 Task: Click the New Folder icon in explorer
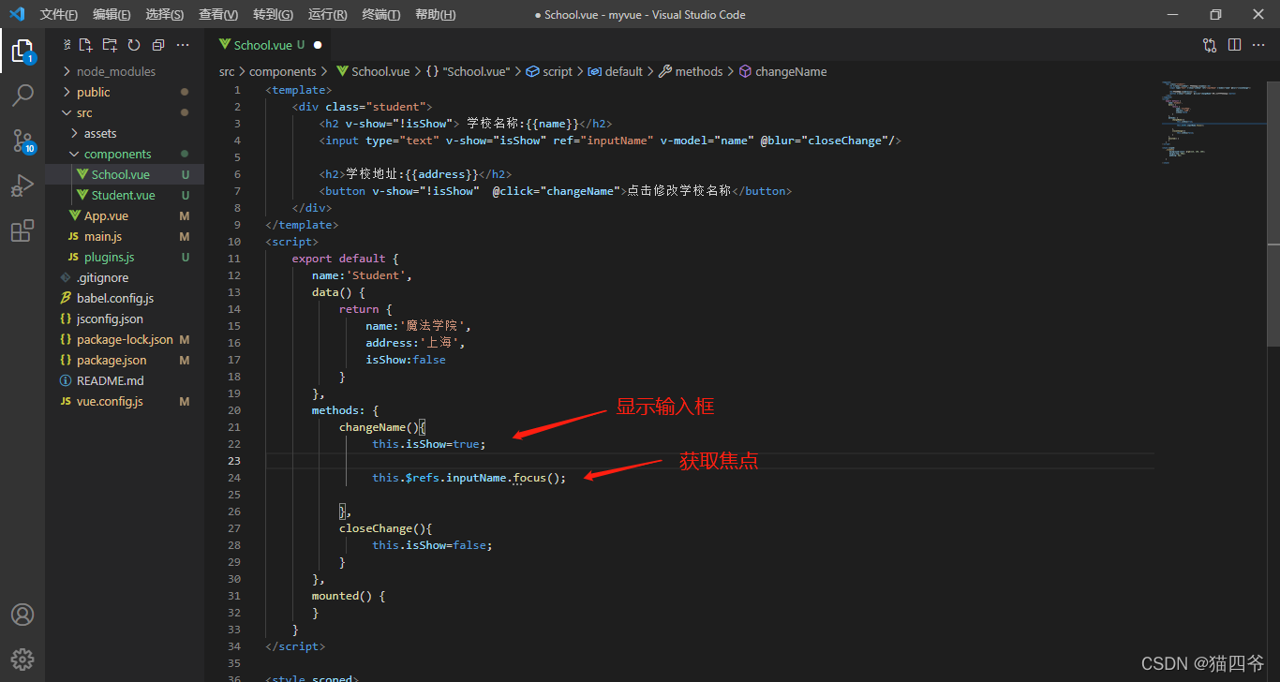(110, 45)
